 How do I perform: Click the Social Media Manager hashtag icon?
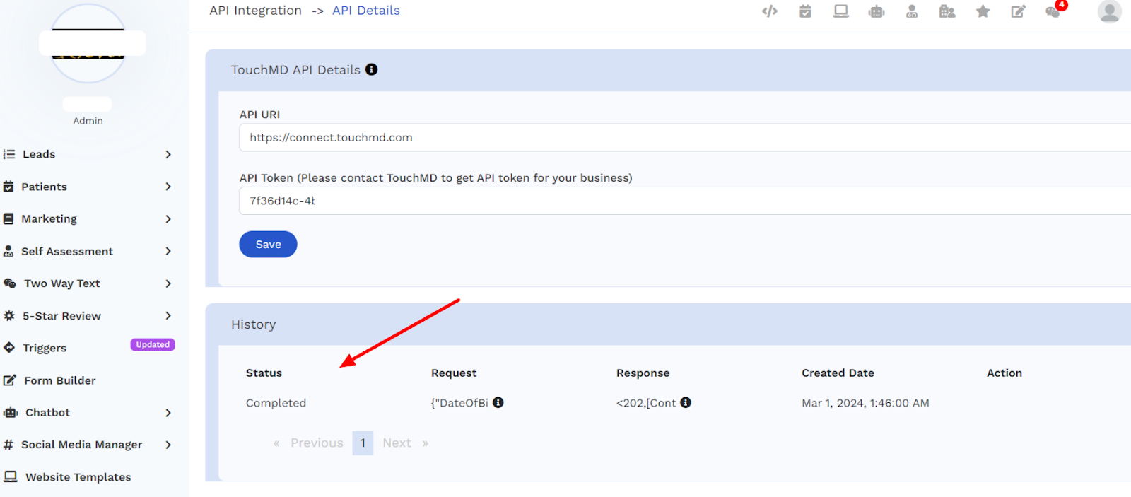(8, 445)
